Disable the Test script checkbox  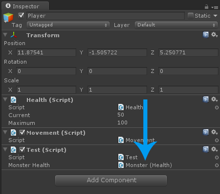22,149
